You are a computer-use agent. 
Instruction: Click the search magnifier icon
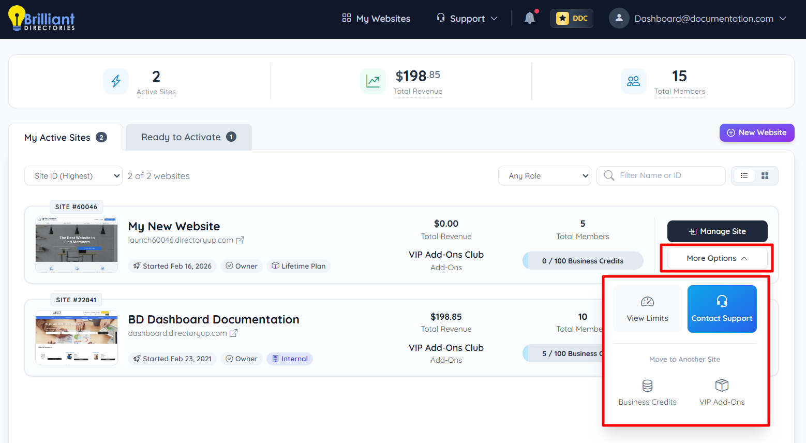[x=609, y=175]
